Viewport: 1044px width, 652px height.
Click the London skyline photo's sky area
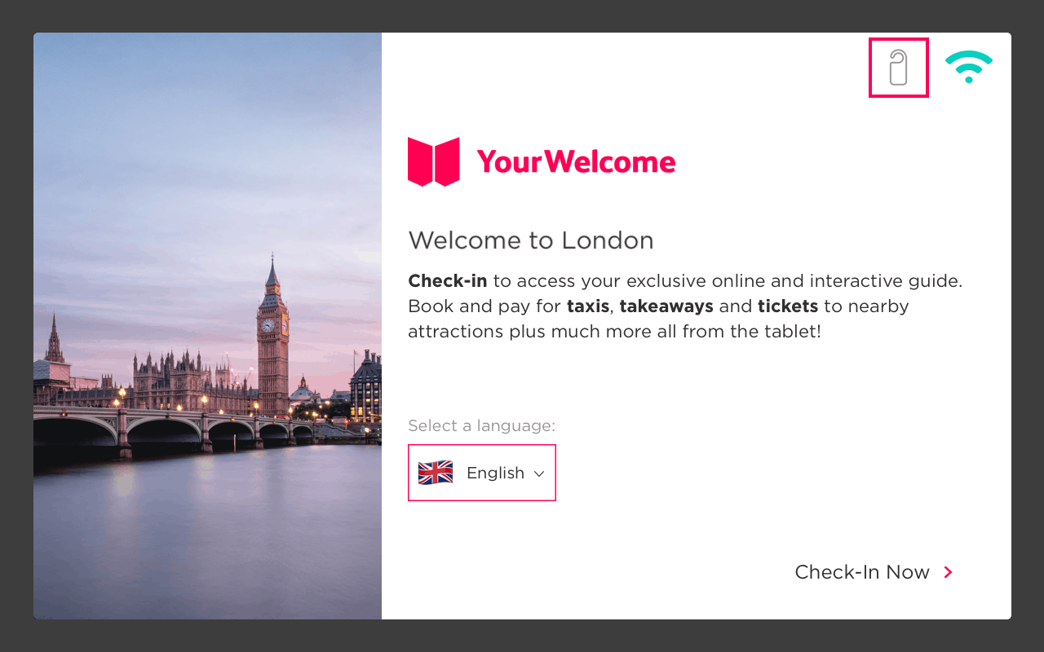(x=163, y=163)
